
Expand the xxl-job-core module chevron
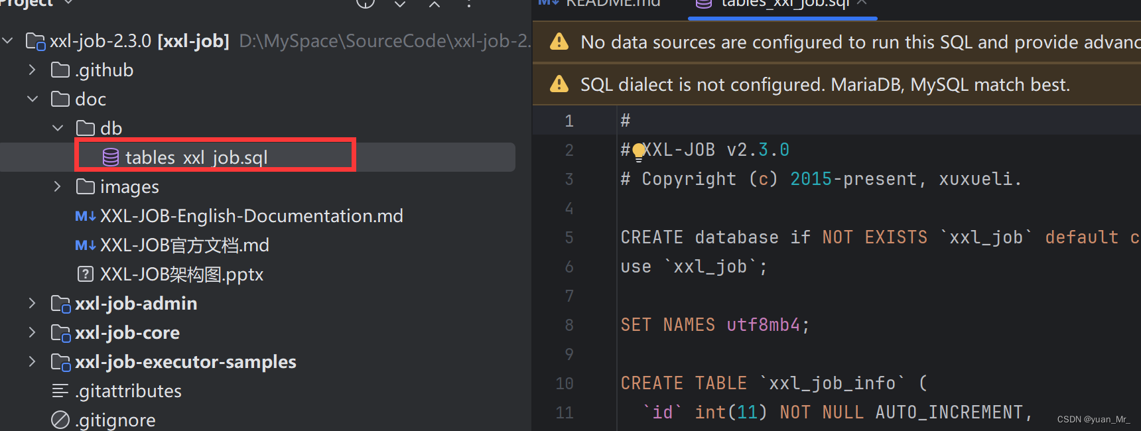coord(33,333)
